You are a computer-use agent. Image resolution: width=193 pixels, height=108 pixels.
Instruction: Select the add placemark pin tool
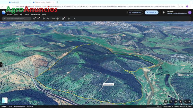44,18
